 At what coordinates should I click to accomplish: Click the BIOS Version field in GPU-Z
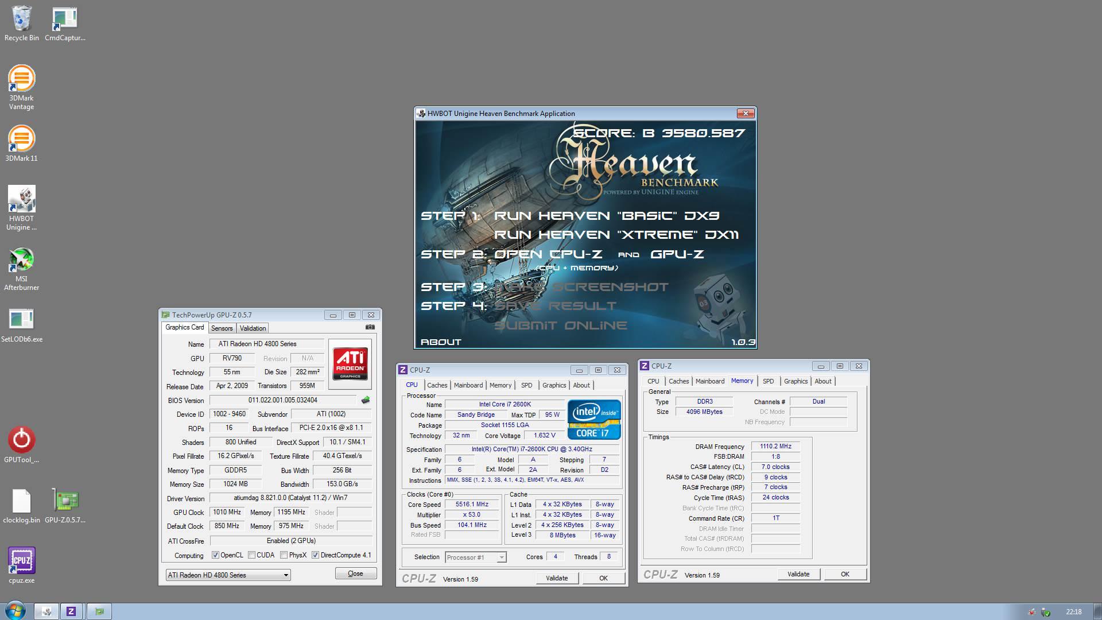(x=283, y=400)
